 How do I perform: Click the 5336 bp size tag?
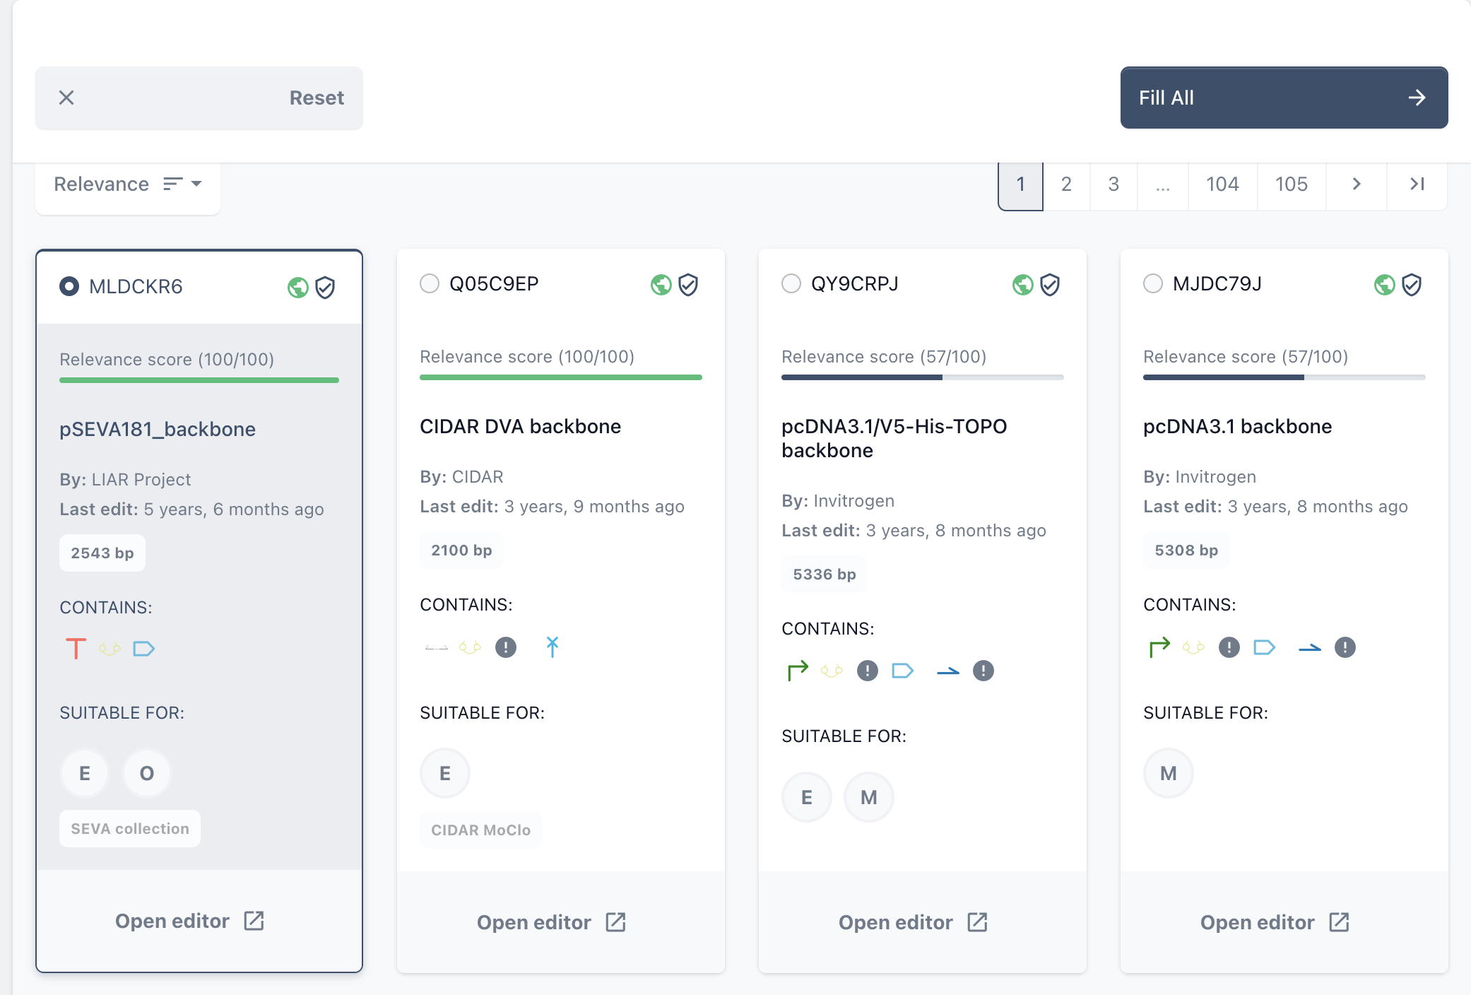(825, 574)
